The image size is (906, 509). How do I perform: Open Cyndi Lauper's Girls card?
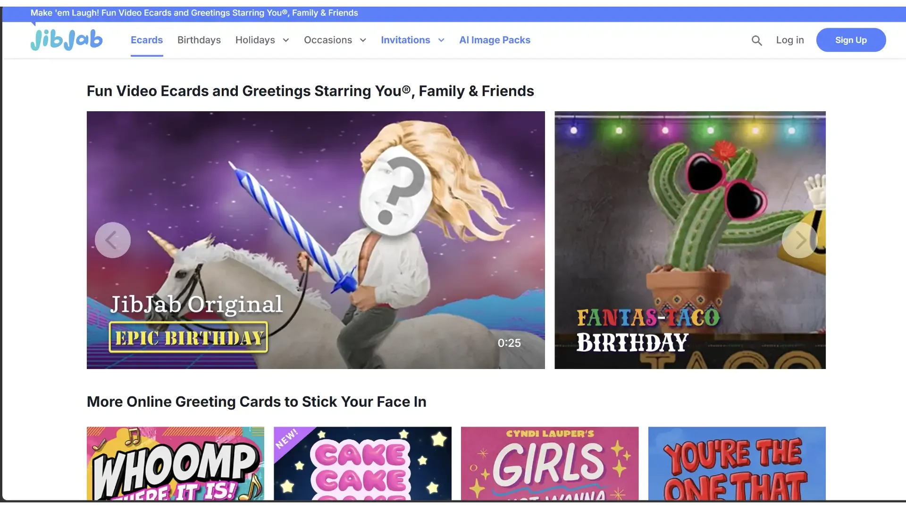click(550, 463)
